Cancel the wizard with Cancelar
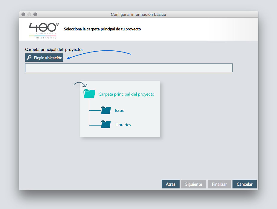 pyautogui.click(x=244, y=184)
